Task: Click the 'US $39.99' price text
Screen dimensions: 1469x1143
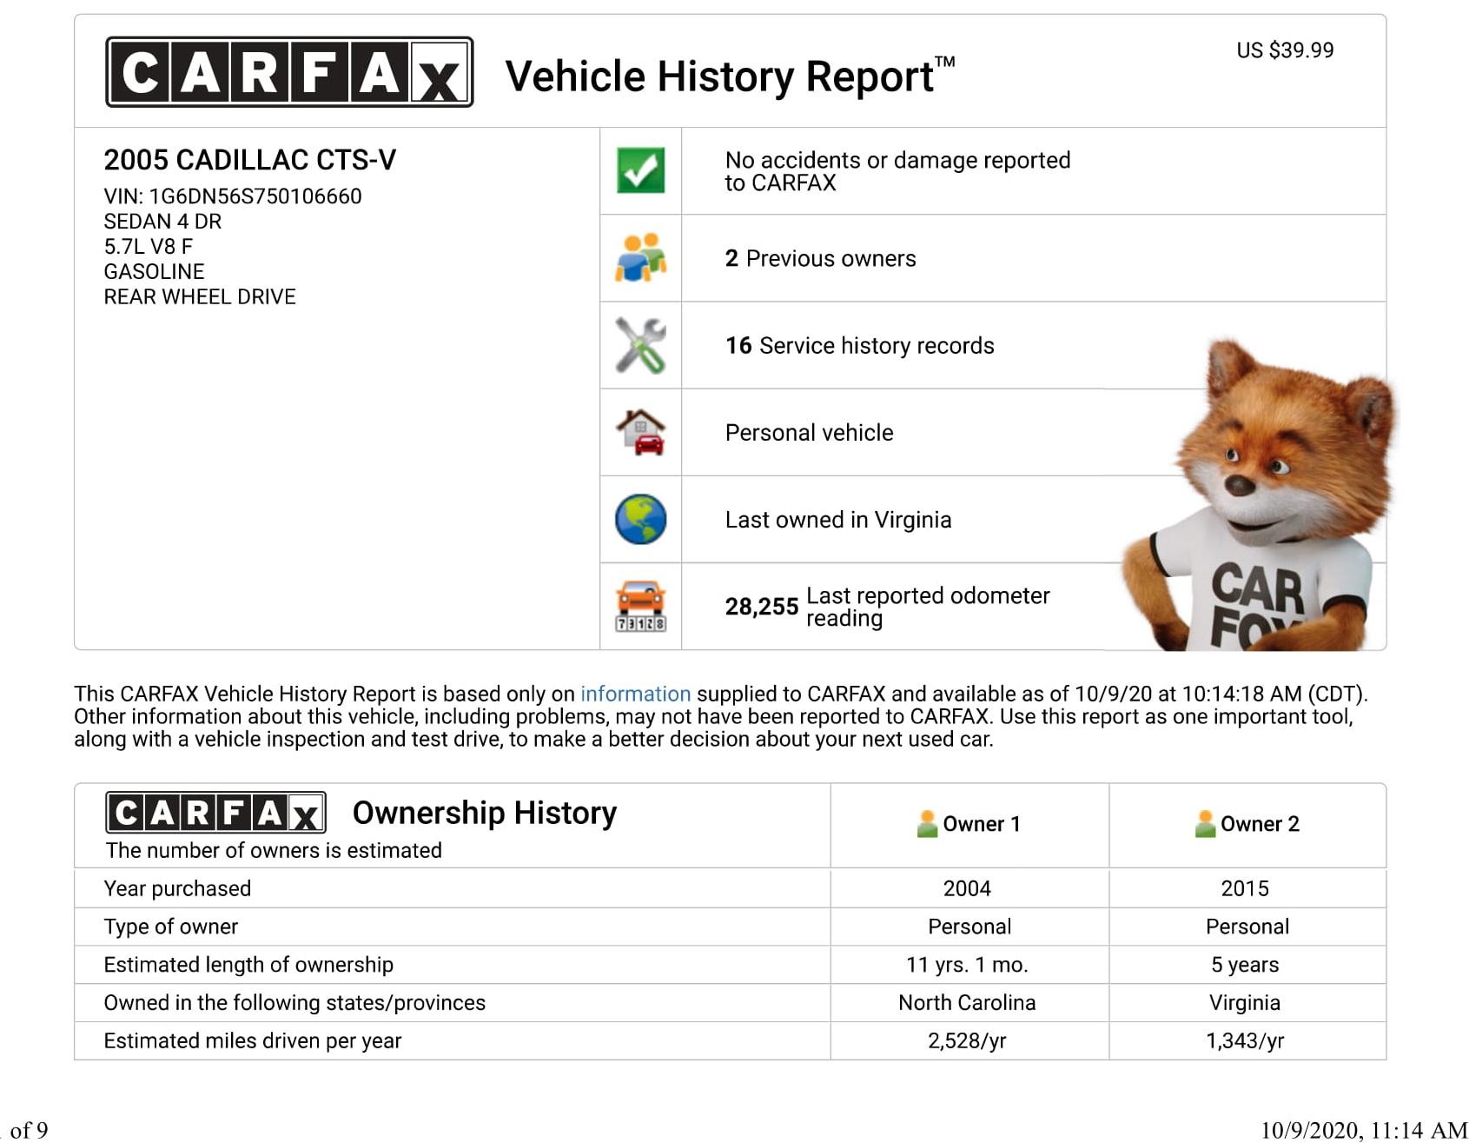Action: (x=1285, y=50)
